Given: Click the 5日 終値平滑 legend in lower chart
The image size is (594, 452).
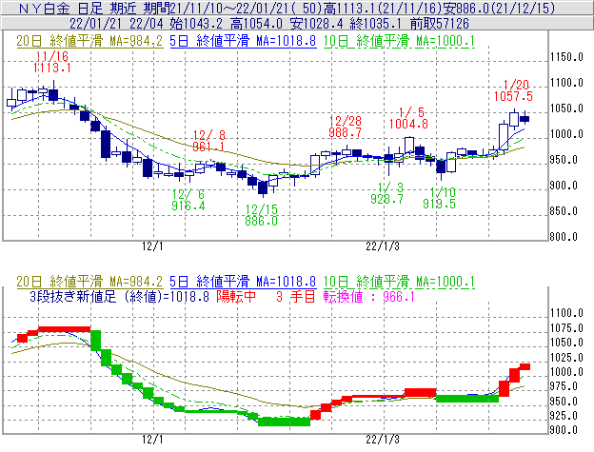Looking at the screenshot, I should coord(243,282).
